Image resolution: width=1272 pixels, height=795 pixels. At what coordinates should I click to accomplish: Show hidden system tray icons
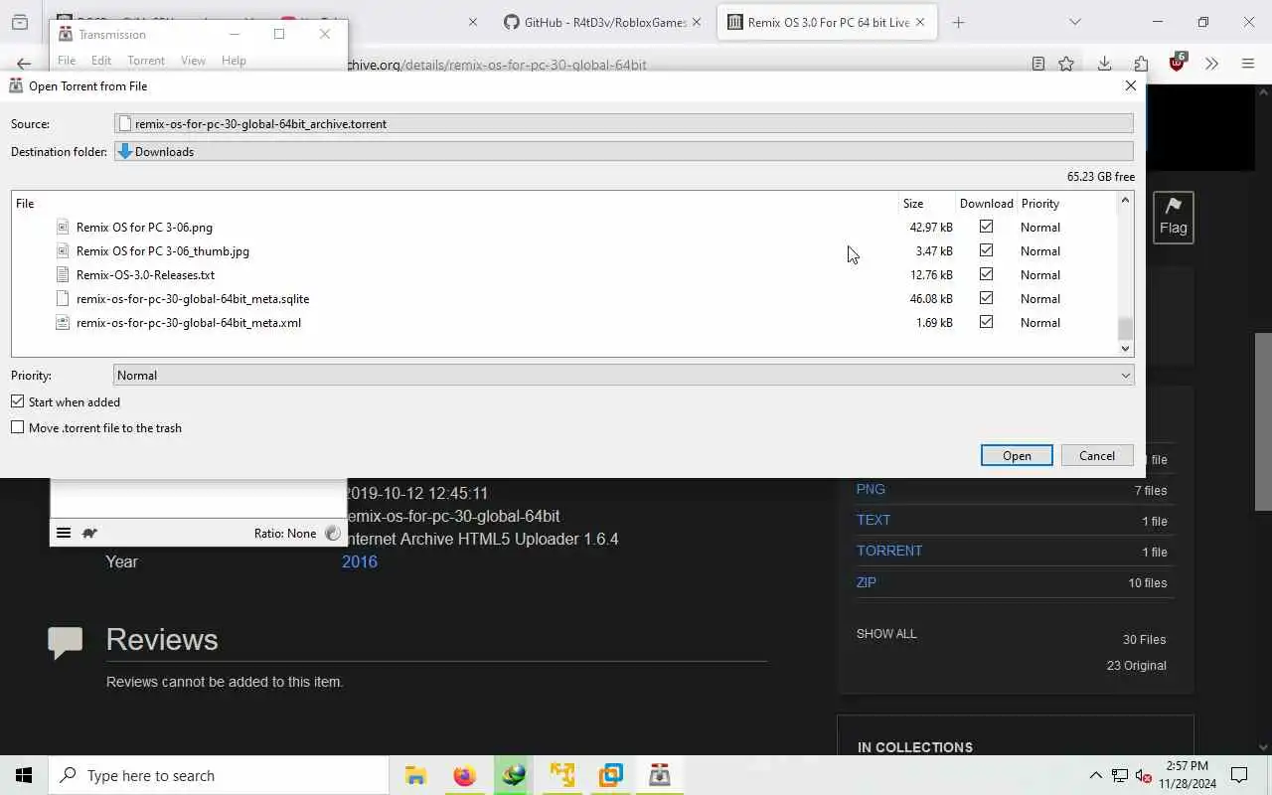[x=1095, y=775]
